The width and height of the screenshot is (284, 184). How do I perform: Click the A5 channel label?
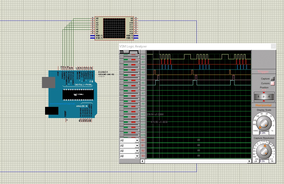coord(143,83)
